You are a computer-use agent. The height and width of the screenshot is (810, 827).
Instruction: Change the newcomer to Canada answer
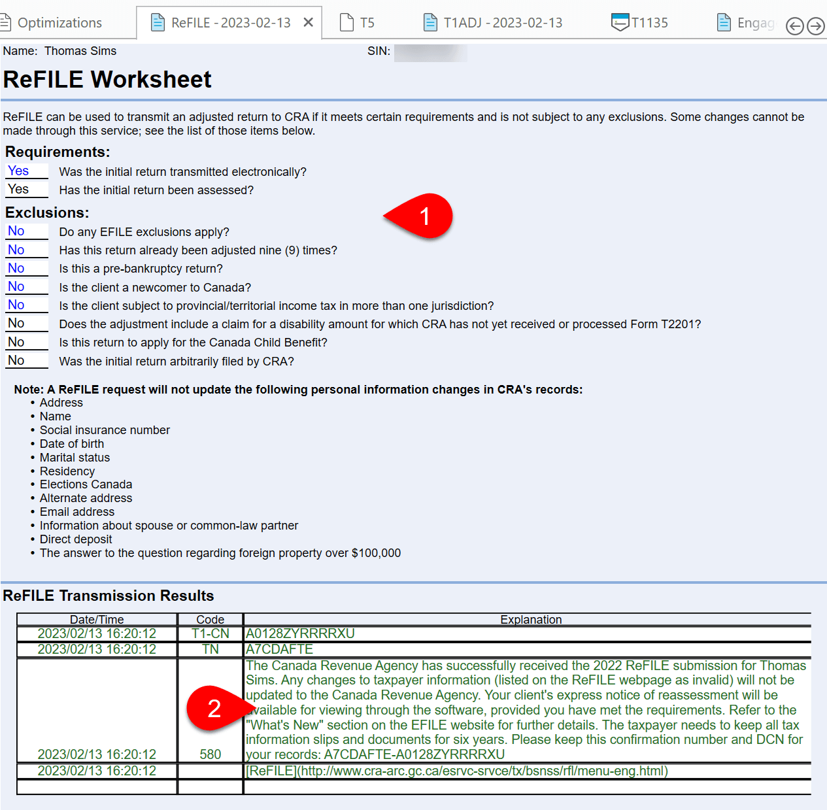(x=27, y=286)
